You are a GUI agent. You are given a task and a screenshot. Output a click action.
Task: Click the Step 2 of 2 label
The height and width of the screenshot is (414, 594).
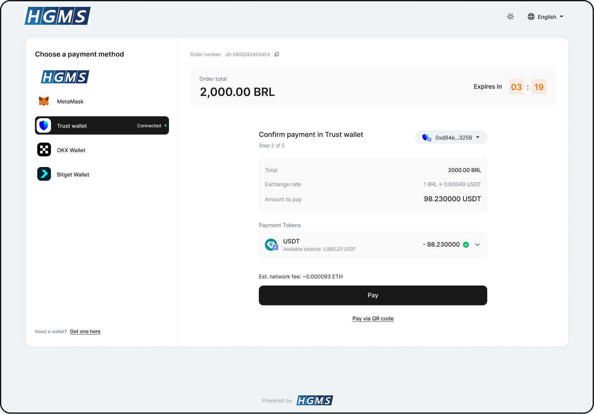(x=272, y=146)
